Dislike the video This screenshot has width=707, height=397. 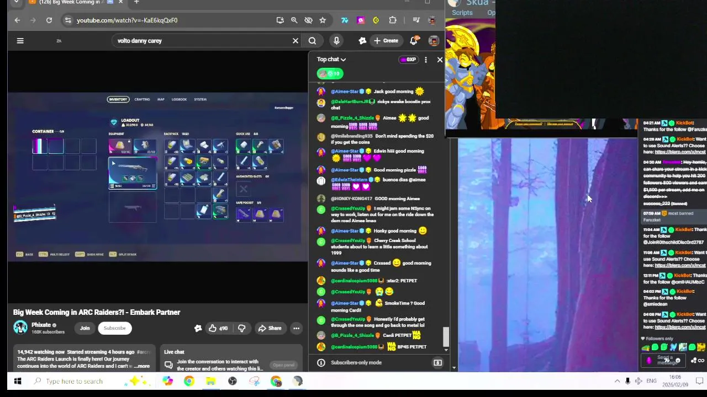(x=241, y=329)
